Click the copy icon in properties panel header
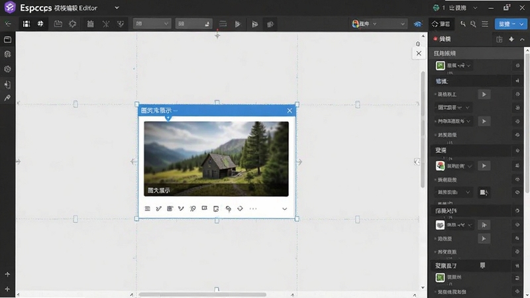The image size is (530, 298). [x=500, y=40]
